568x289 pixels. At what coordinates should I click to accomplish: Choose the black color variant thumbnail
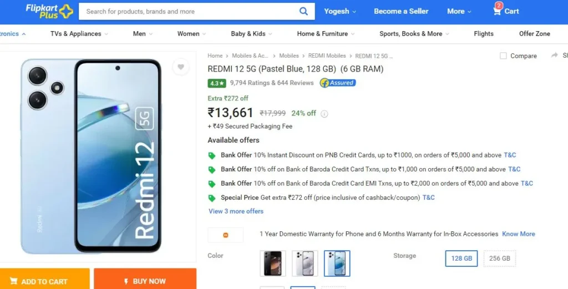[x=273, y=263]
